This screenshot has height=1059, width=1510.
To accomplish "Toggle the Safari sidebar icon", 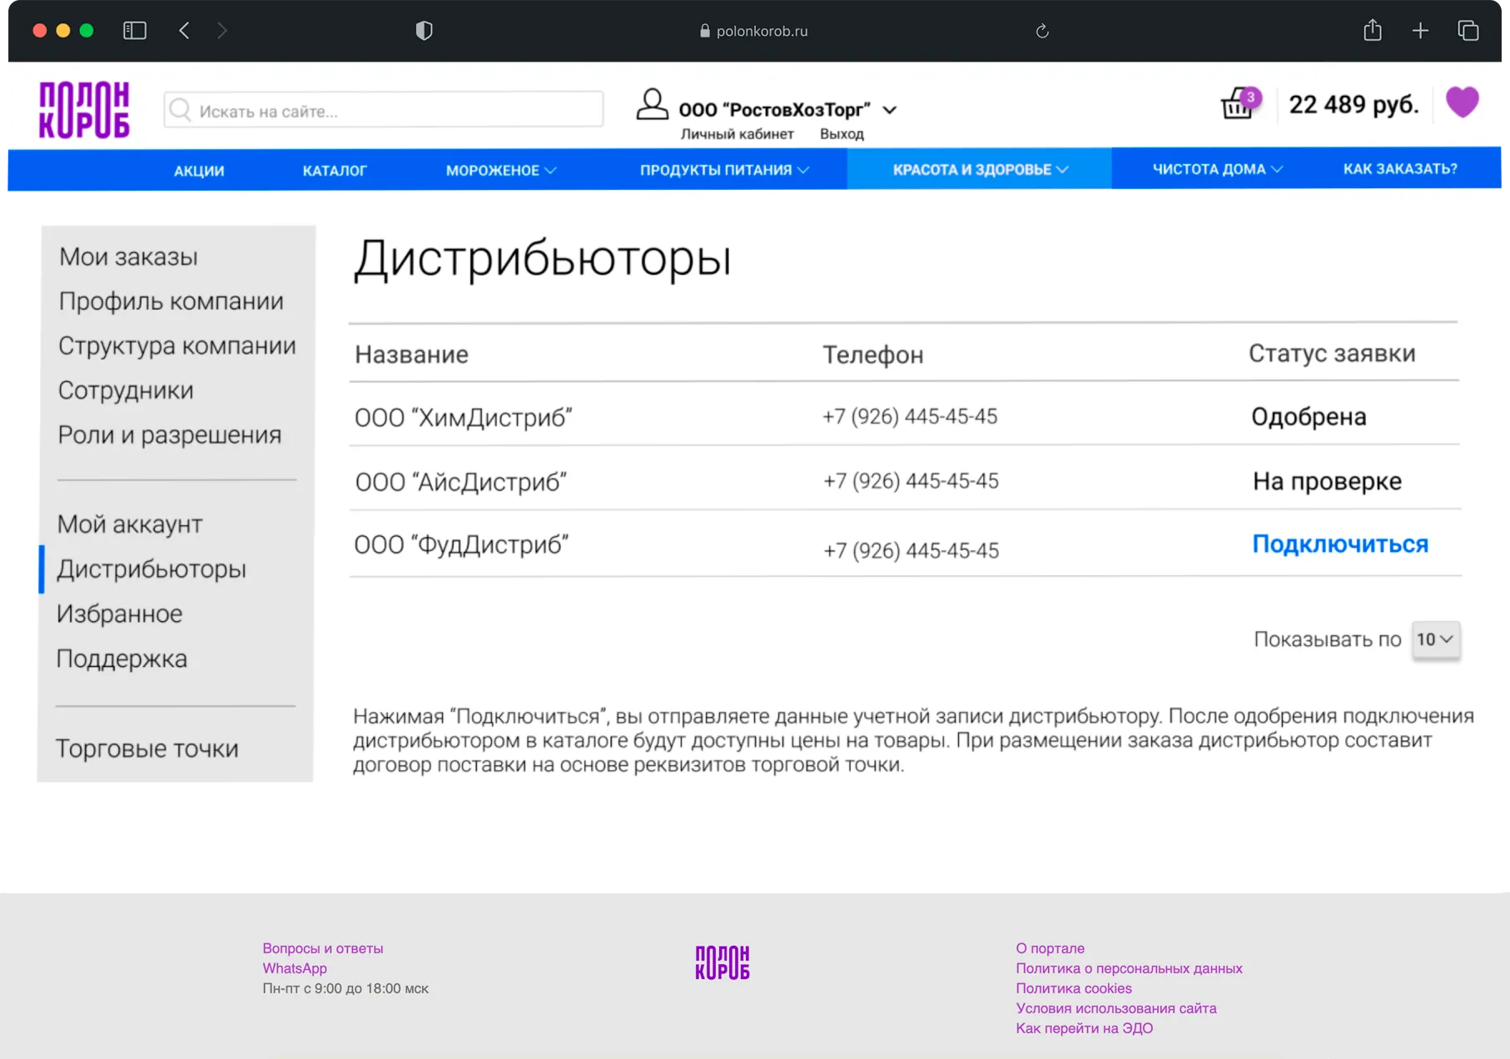I will tap(135, 31).
